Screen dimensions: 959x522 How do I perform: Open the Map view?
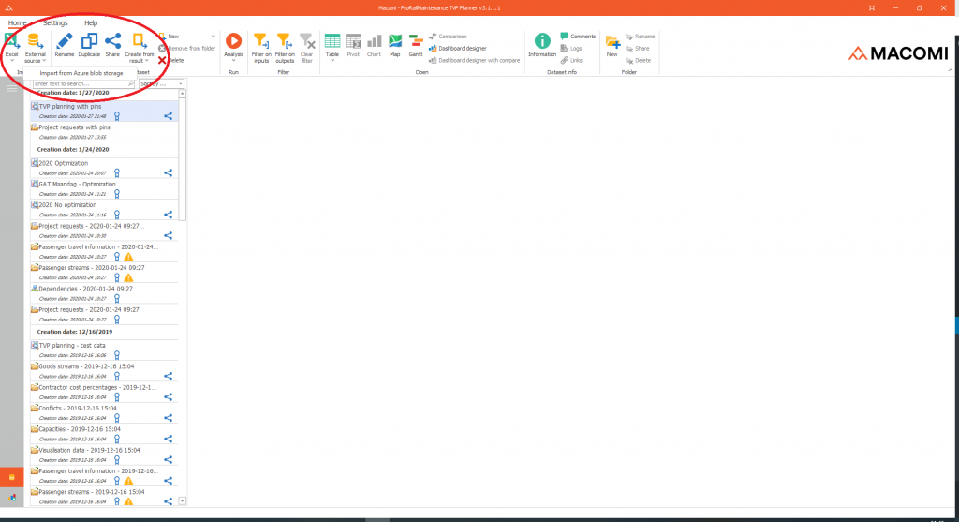(x=394, y=42)
